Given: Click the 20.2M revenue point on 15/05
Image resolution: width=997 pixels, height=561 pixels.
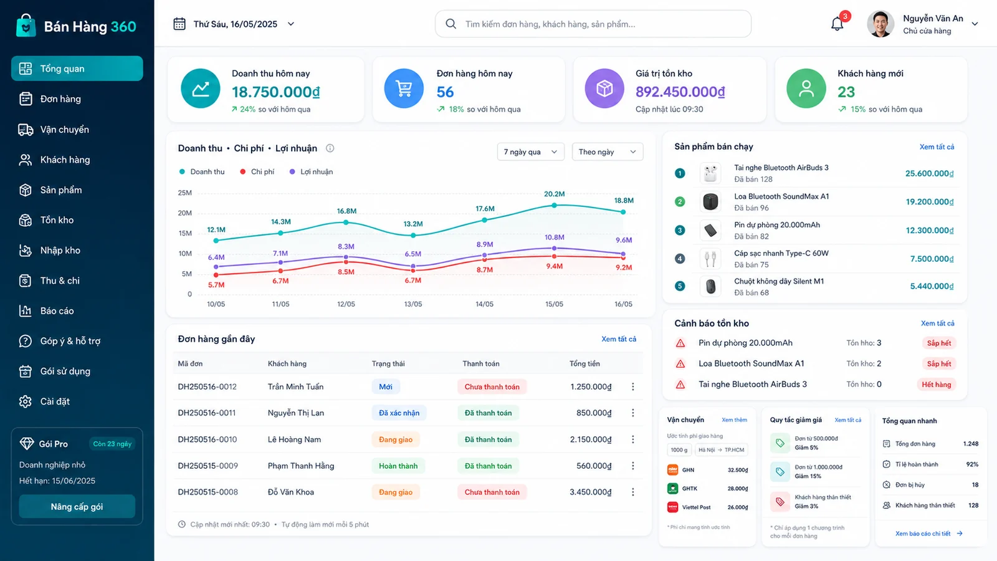Looking at the screenshot, I should pos(554,205).
